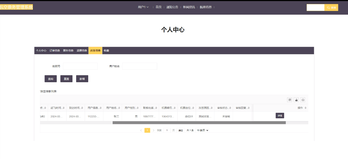Open the table column filter icon
The image size is (348, 159).
point(290,100)
